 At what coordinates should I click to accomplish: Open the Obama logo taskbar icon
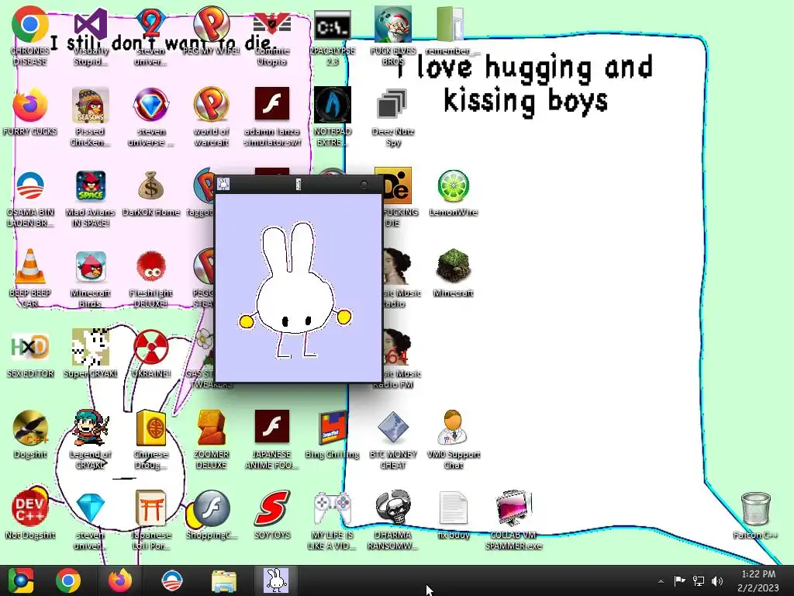pos(171,580)
